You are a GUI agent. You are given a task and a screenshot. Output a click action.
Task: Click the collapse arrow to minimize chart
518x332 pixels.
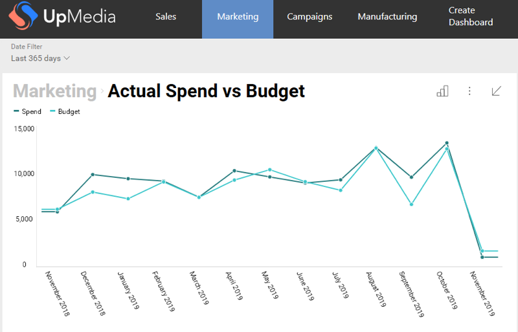click(x=496, y=91)
